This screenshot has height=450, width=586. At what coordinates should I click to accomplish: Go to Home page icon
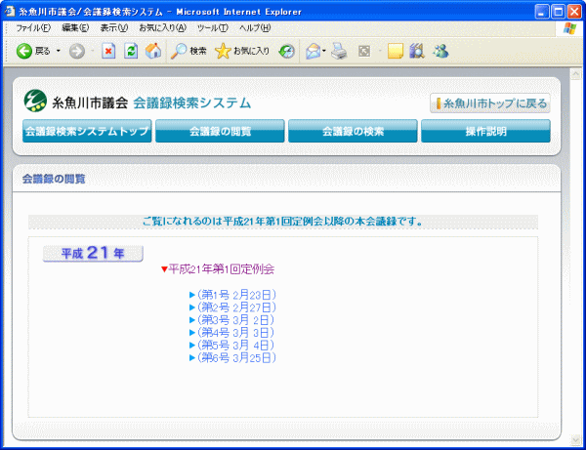pos(153,51)
